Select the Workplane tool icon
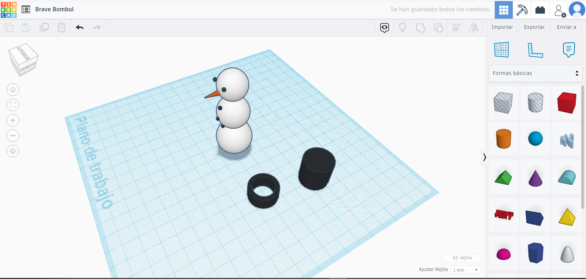The image size is (586, 279). point(501,50)
